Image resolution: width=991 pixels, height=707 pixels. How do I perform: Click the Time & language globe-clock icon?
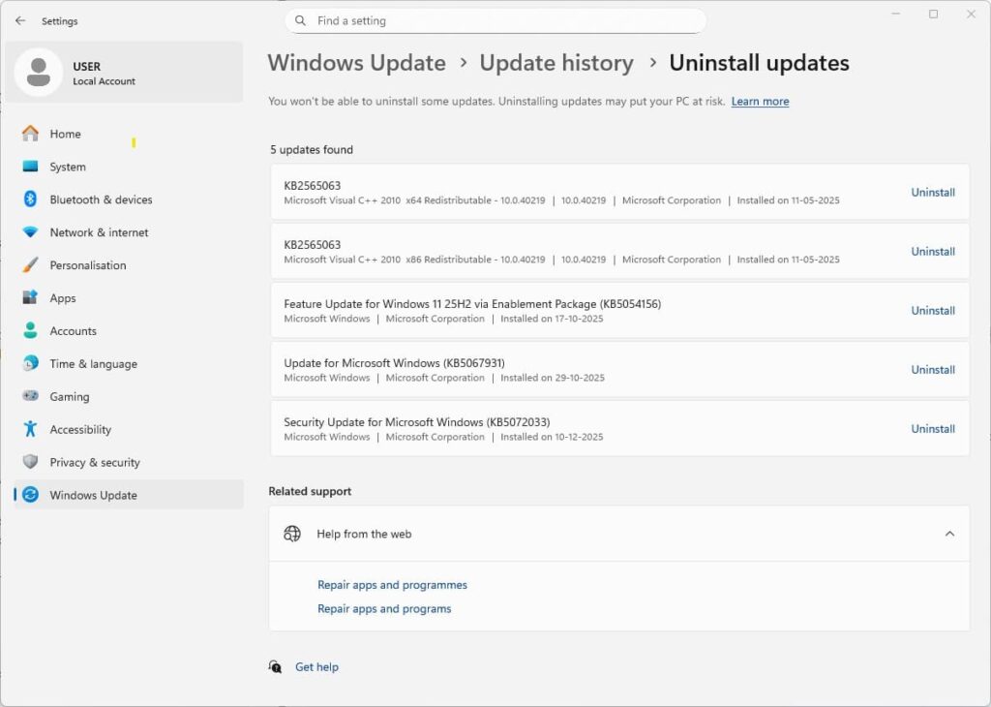(x=30, y=363)
